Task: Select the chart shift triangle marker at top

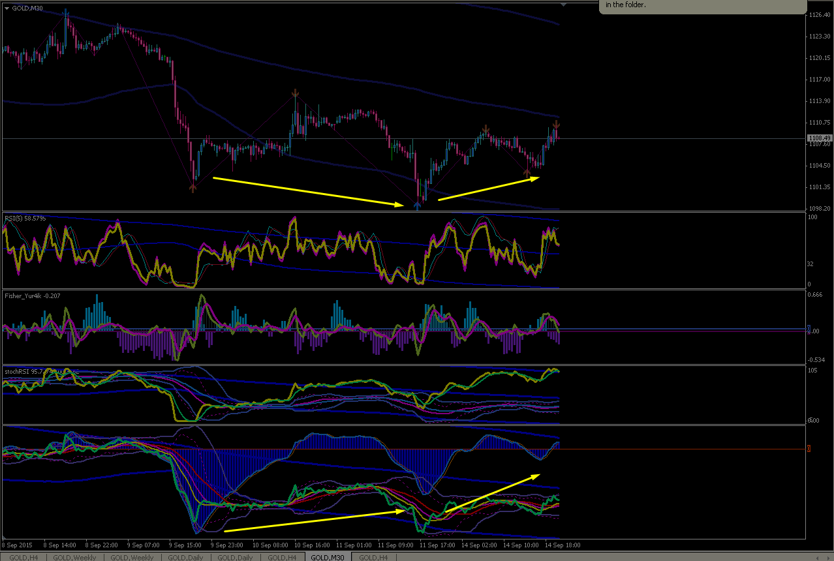Action: point(564,3)
